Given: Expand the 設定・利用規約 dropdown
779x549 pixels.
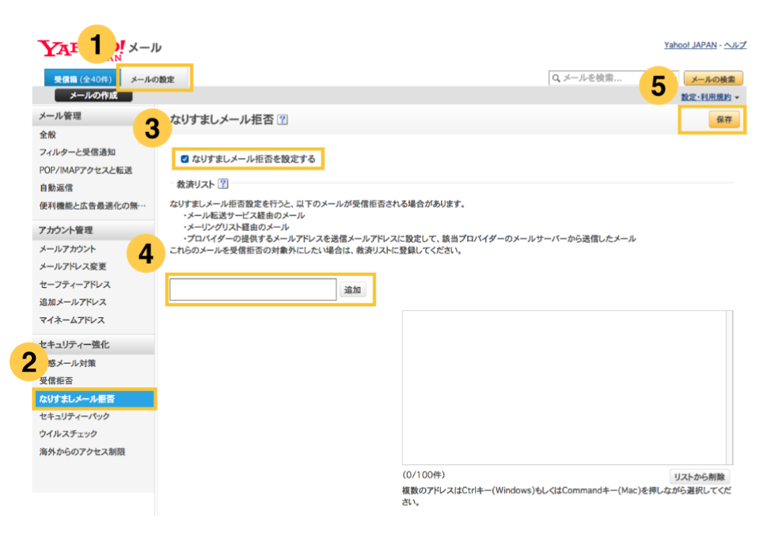Looking at the screenshot, I should (x=710, y=97).
